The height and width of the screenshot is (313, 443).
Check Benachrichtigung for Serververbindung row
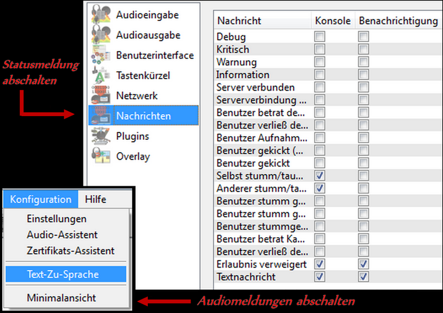pyautogui.click(x=363, y=100)
